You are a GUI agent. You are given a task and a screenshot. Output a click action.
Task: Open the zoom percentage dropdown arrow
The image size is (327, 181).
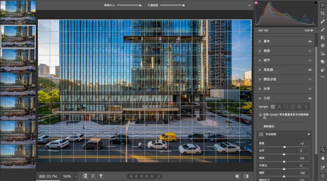coord(76,176)
